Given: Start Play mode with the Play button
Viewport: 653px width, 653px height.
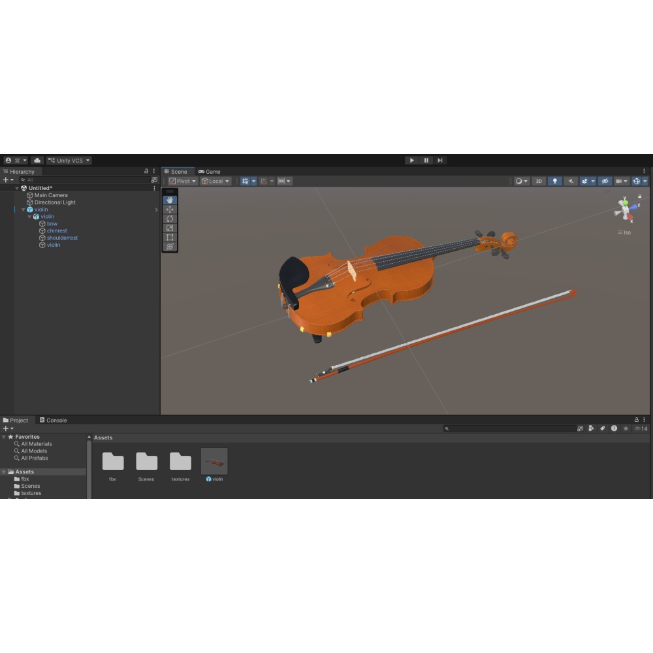Looking at the screenshot, I should point(412,161).
